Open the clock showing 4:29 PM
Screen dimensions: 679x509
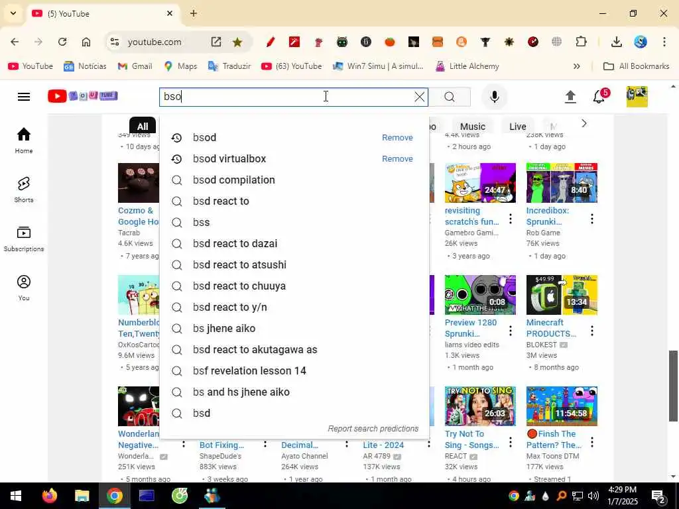623,496
